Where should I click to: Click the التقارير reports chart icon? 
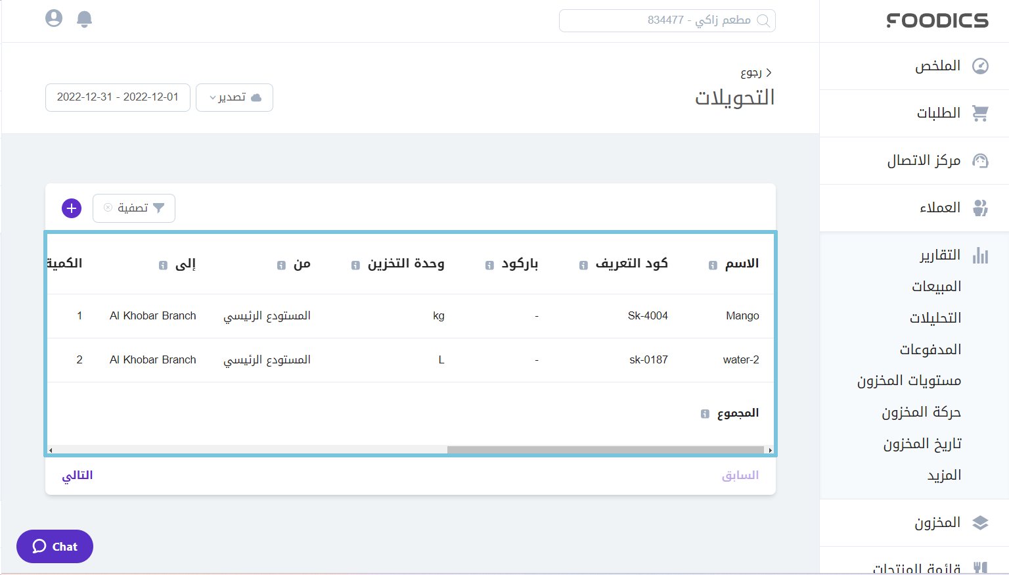point(981,256)
